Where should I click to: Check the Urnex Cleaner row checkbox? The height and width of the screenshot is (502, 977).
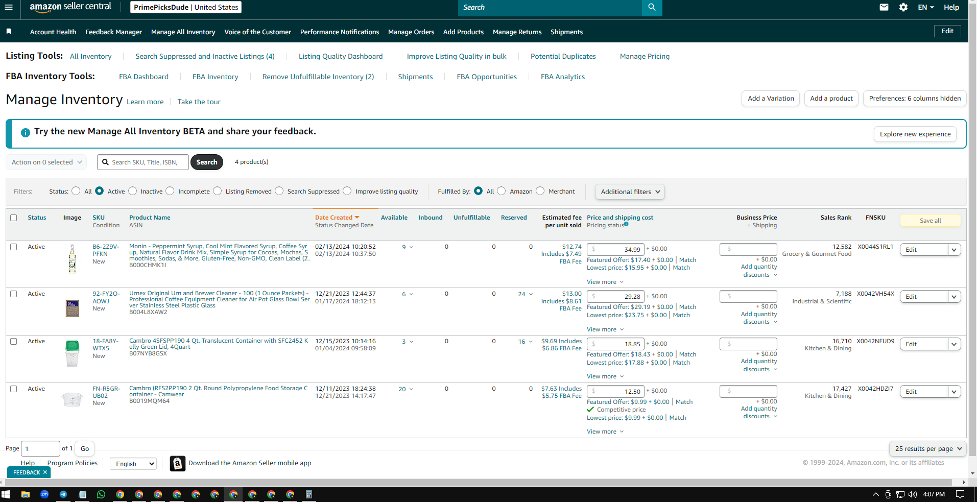pyautogui.click(x=14, y=294)
